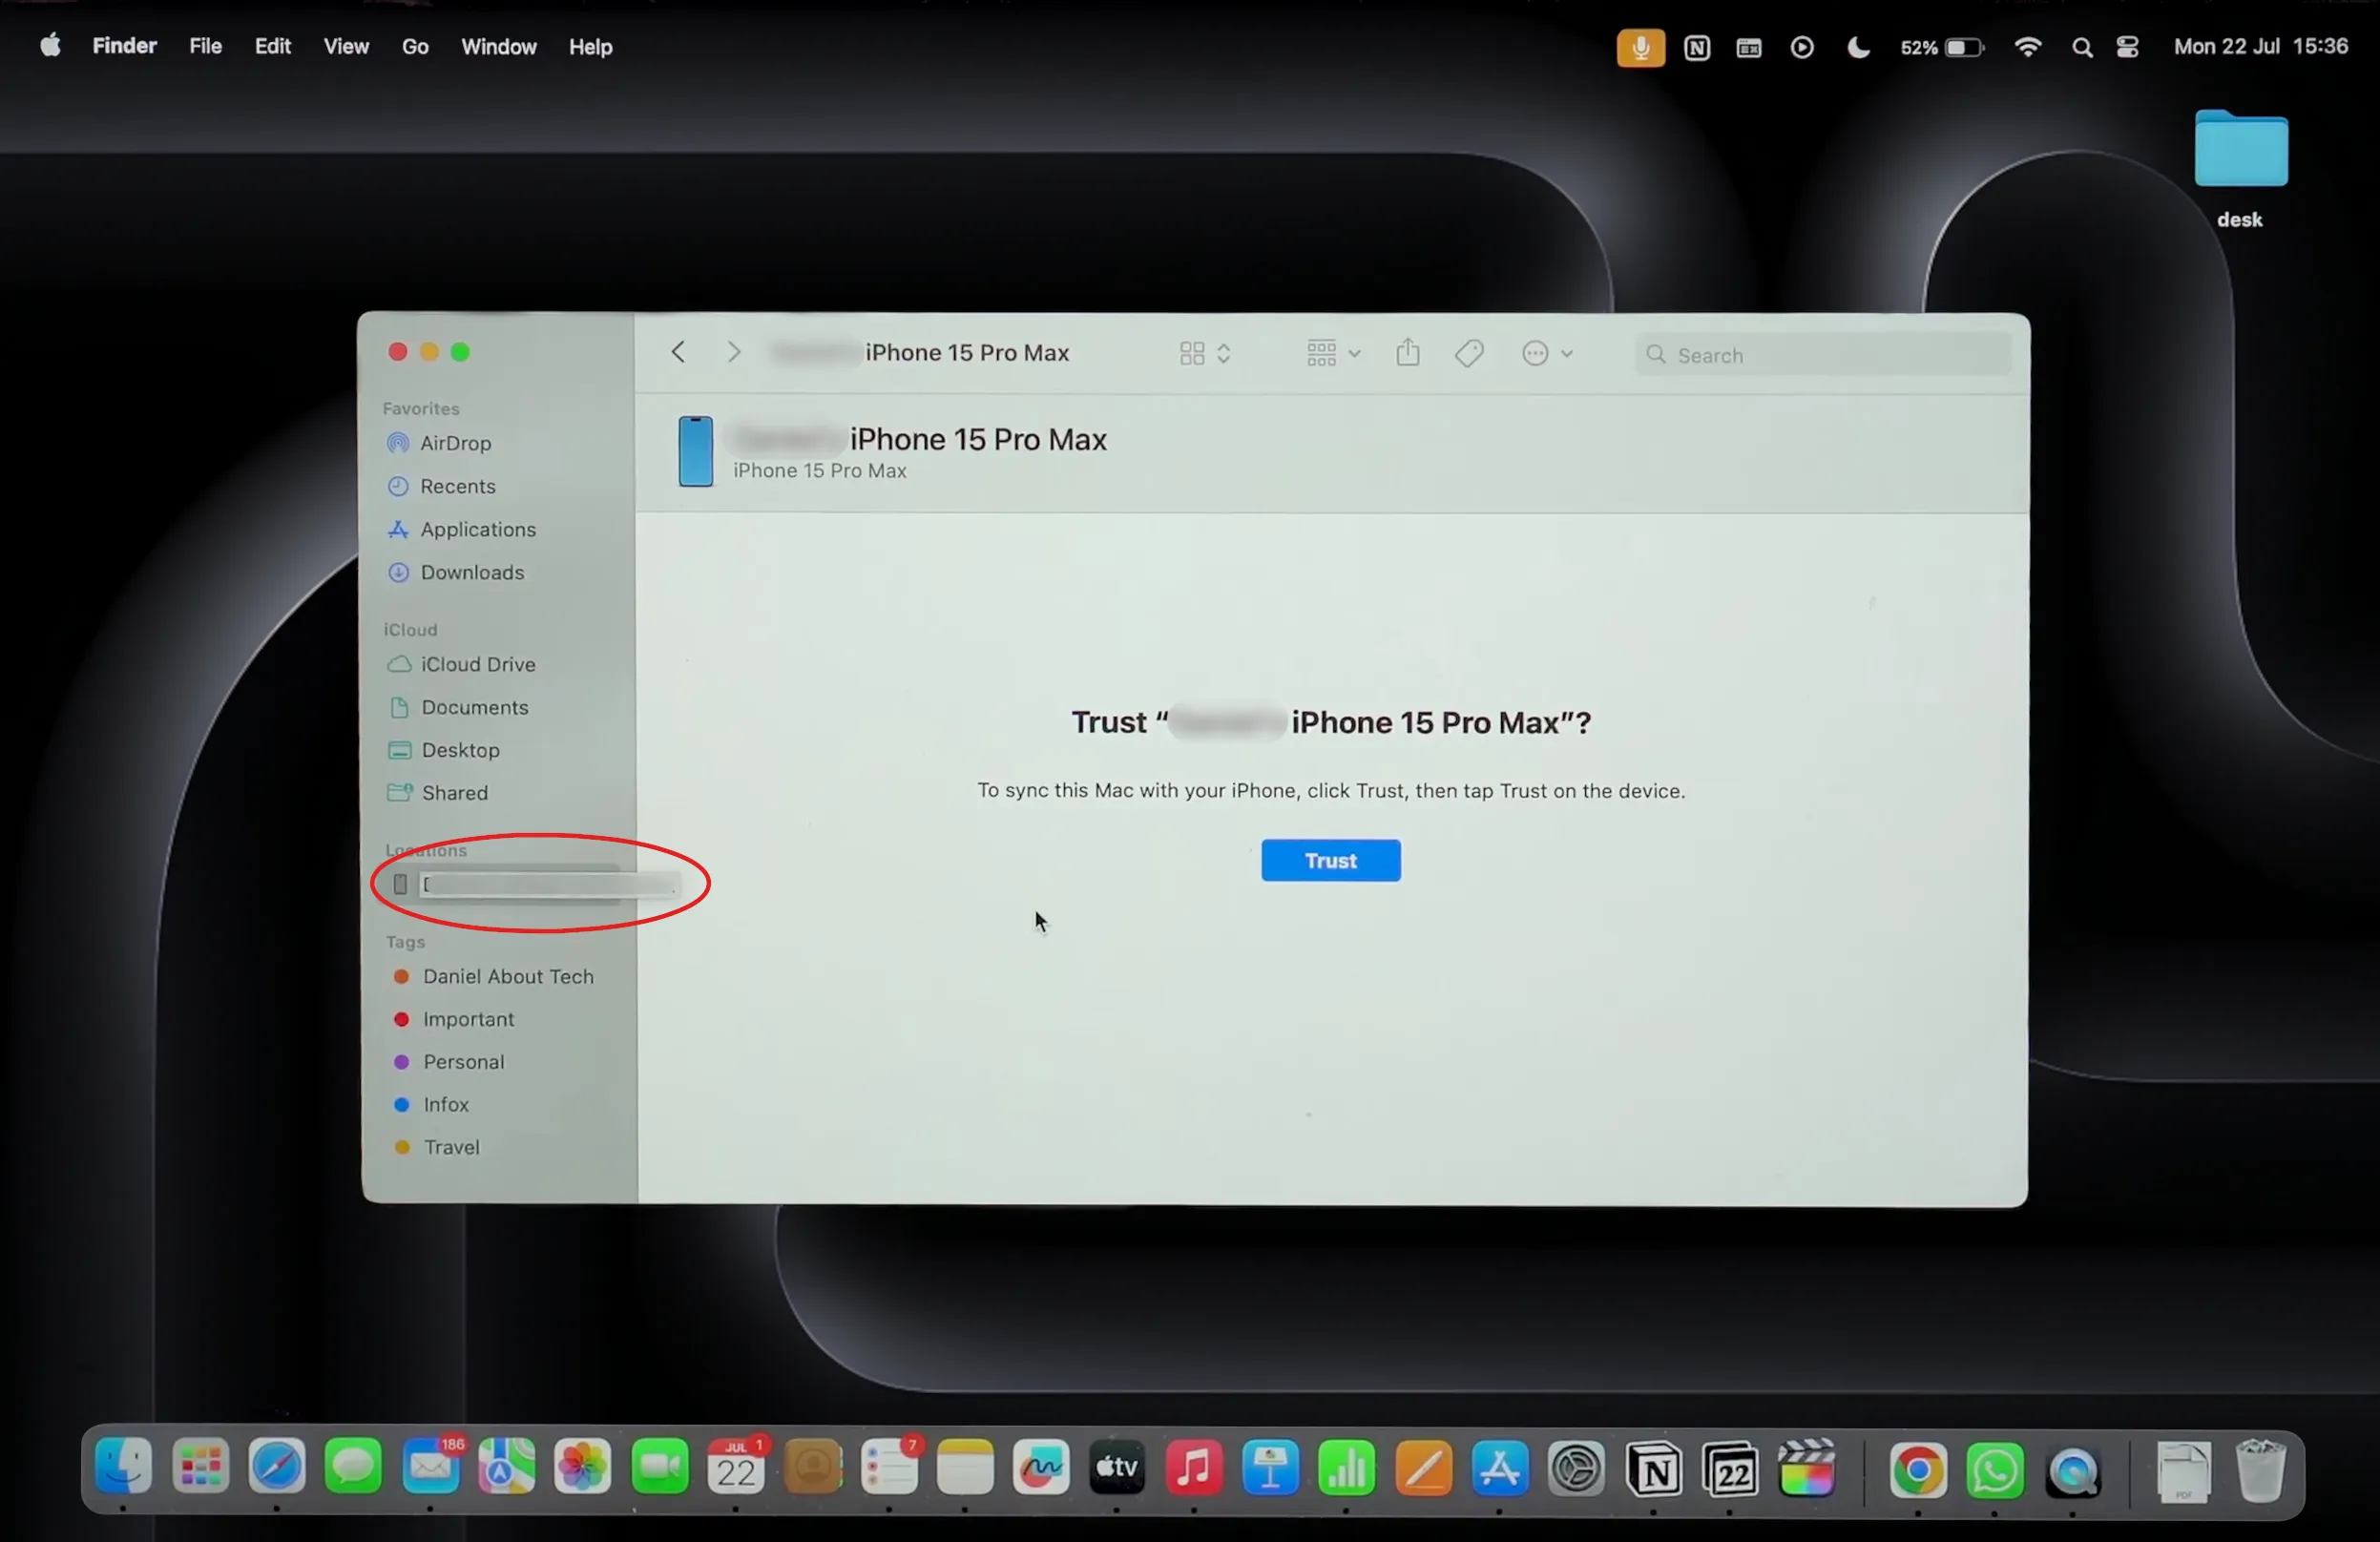This screenshot has height=1542, width=2380.
Task: Open Control Center in the menu bar
Action: 2127,47
